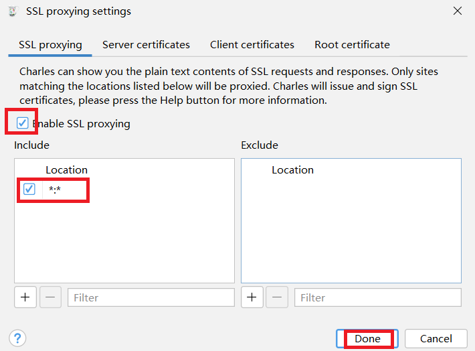Click the Include list Location column header
This screenshot has width=475, height=351.
point(66,170)
